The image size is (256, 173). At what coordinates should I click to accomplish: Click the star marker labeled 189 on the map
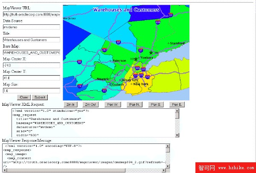coord(151,53)
